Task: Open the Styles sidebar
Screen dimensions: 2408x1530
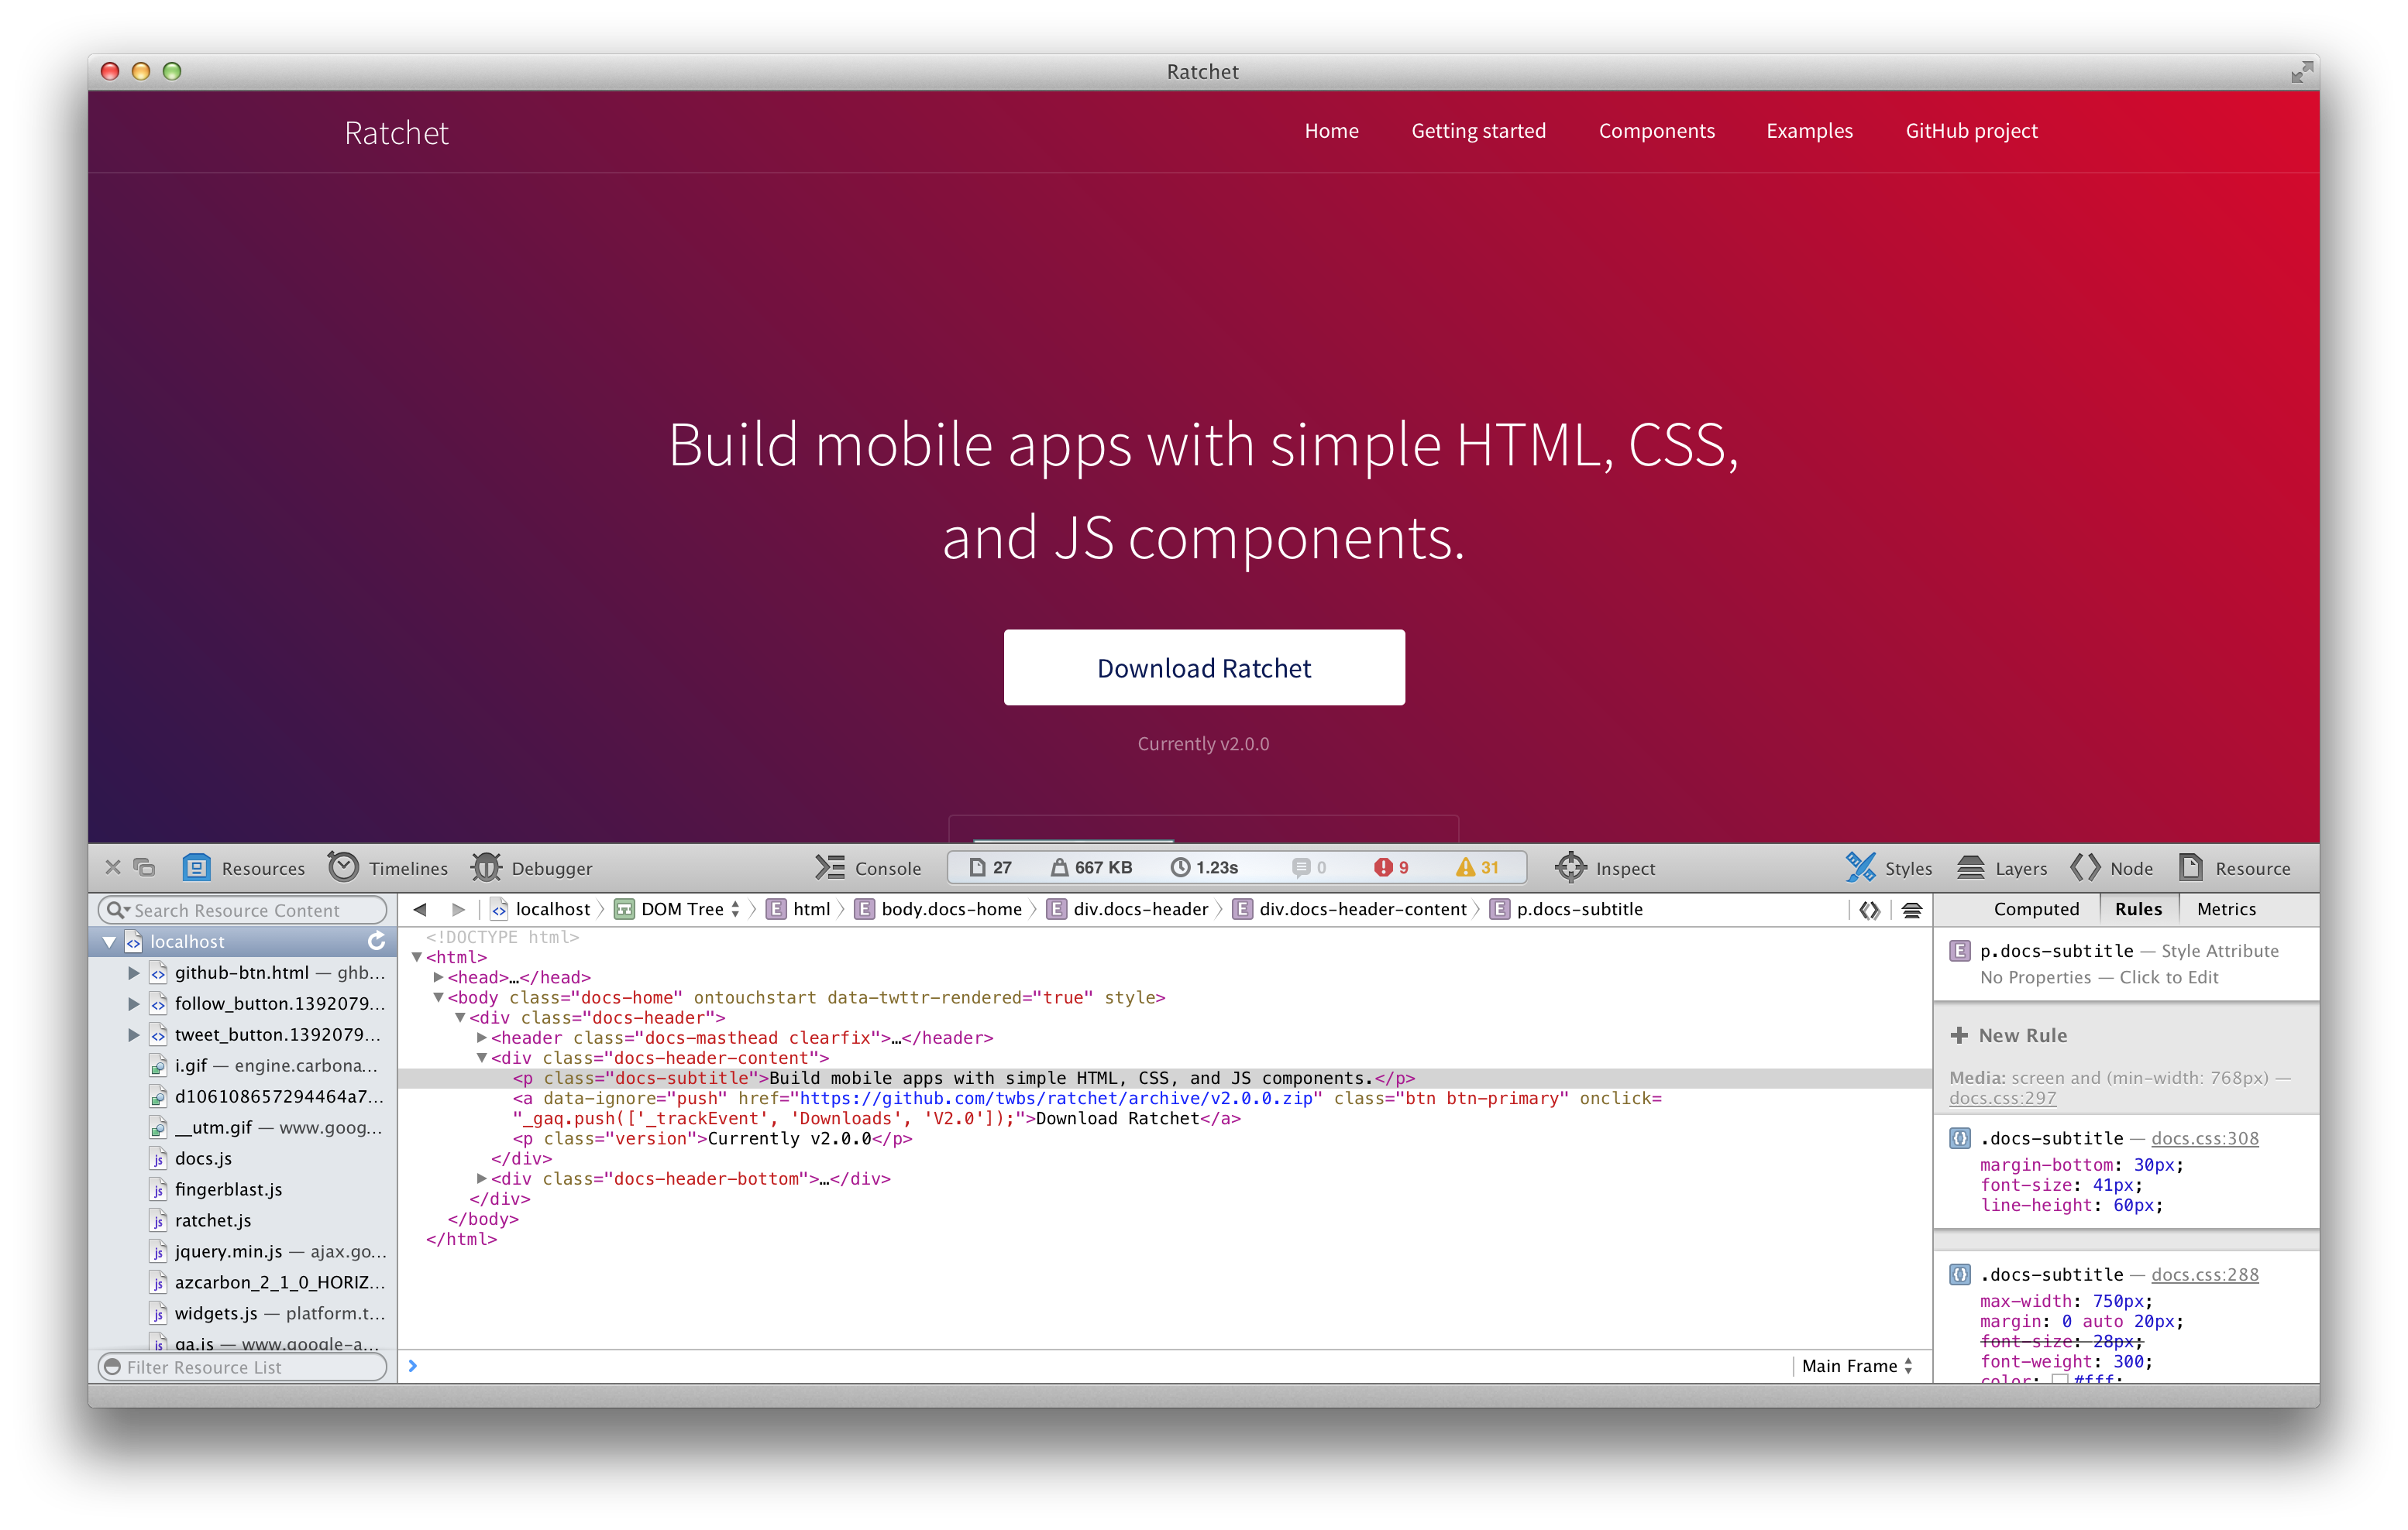Action: tap(1888, 867)
